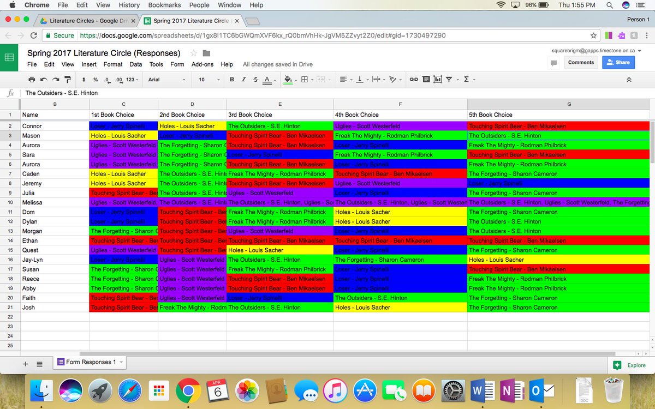Open the all sheets list icon

click(x=39, y=364)
